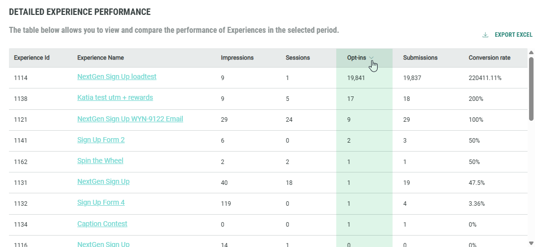Open the Spin the Wheel experience
Screen dimensions: 541x247
(100, 161)
